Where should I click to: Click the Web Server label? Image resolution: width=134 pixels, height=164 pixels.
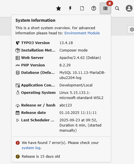[32, 58]
